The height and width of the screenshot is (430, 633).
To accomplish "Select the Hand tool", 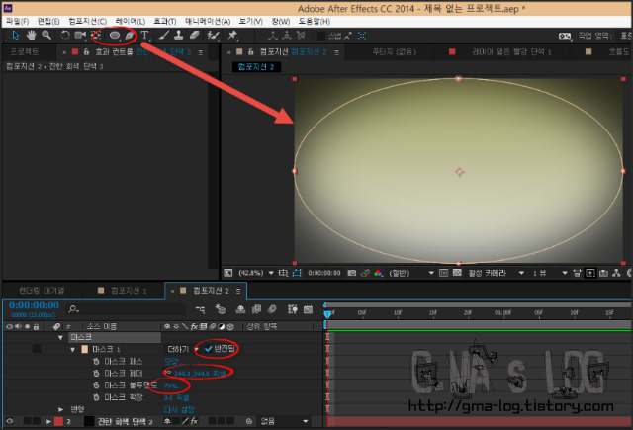I will pyautogui.click(x=31, y=36).
